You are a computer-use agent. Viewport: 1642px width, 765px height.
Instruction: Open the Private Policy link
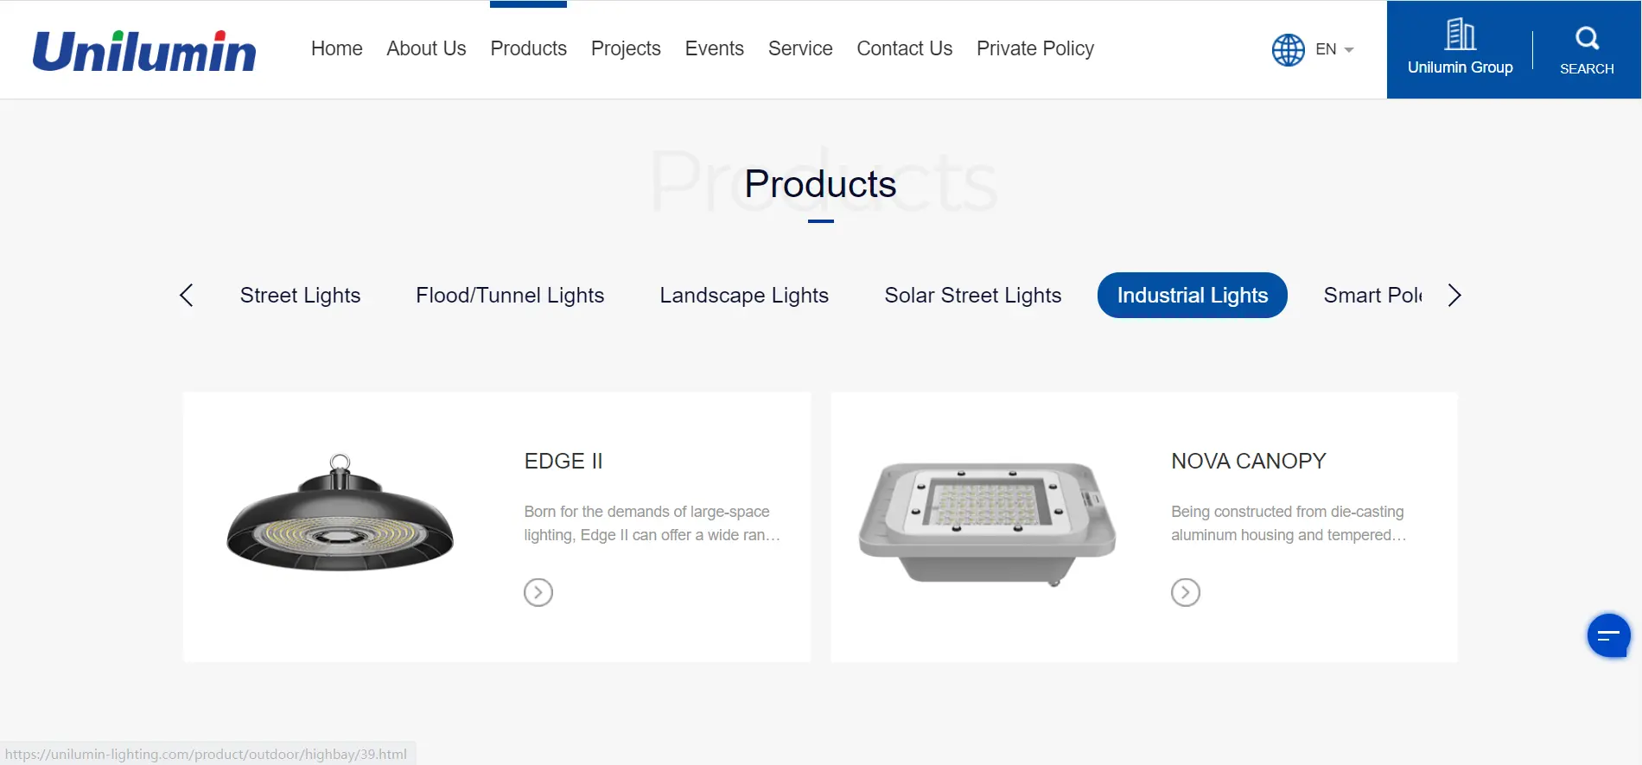pos(1034,49)
